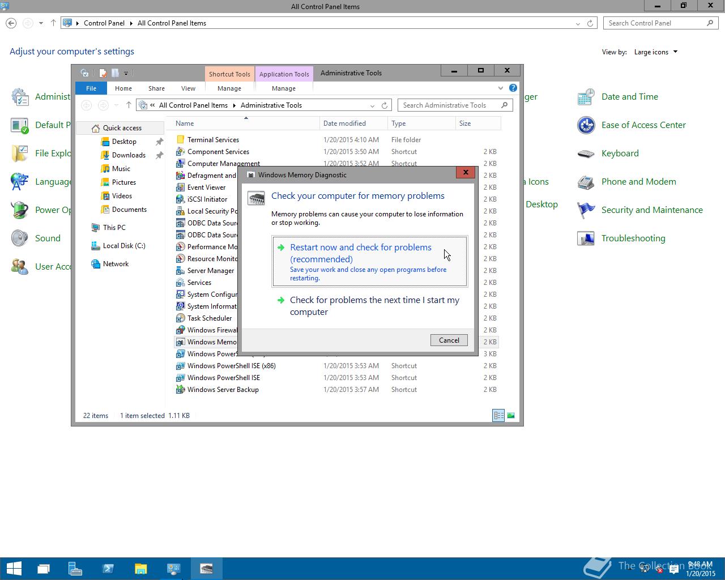Image resolution: width=725 pixels, height=580 pixels.
Task: Open the Home ribbon tab
Action: pos(123,88)
